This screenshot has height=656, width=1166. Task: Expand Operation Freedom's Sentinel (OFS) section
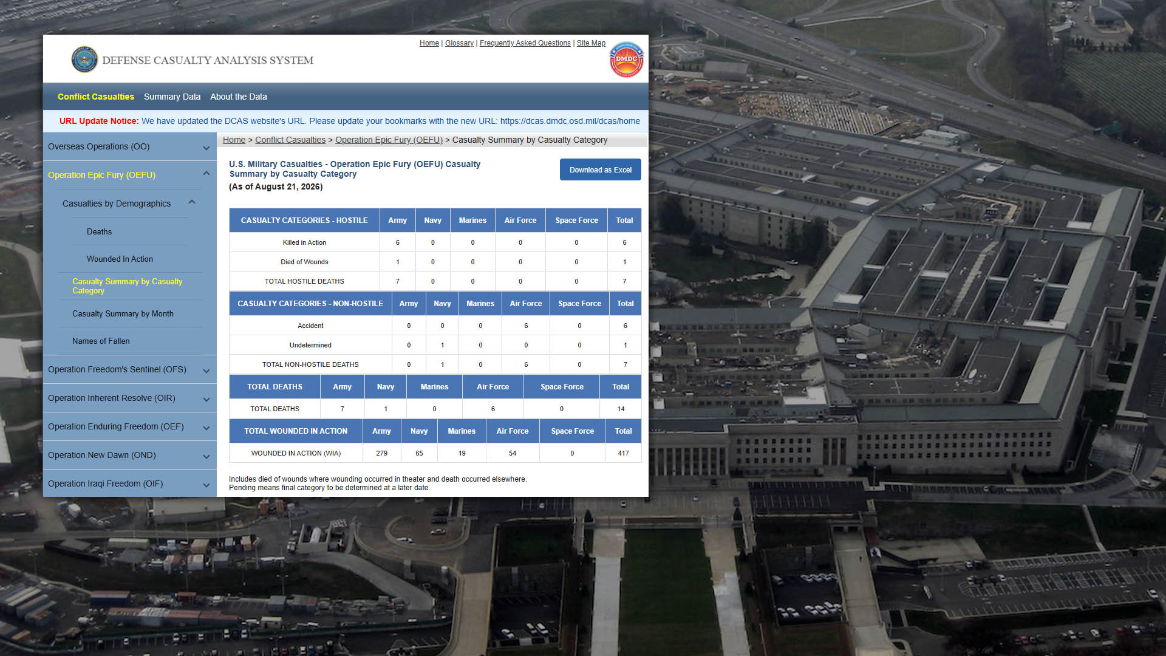(x=130, y=369)
